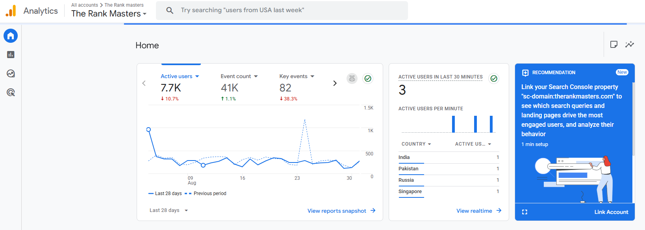
Task: Click the Link Account button
Action: (x=611, y=212)
